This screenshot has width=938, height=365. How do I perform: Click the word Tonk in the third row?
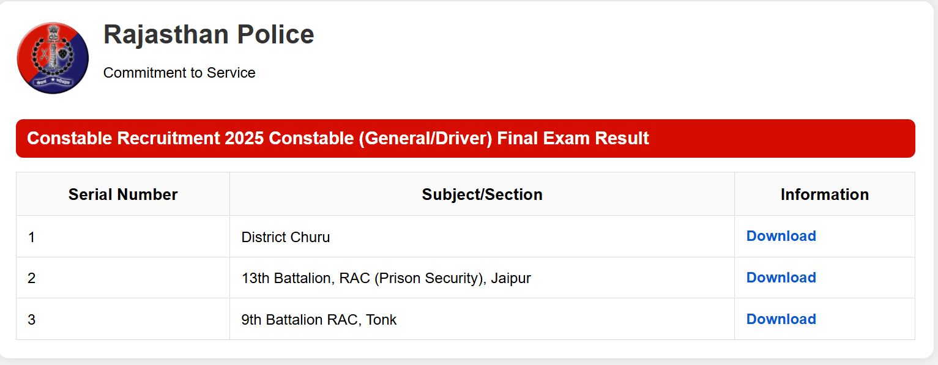382,320
